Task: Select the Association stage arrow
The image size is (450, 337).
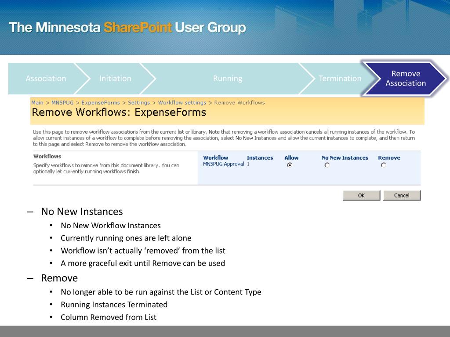Action: pos(46,79)
